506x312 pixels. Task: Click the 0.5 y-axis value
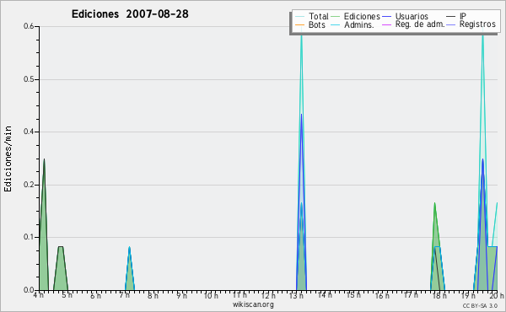(29, 79)
